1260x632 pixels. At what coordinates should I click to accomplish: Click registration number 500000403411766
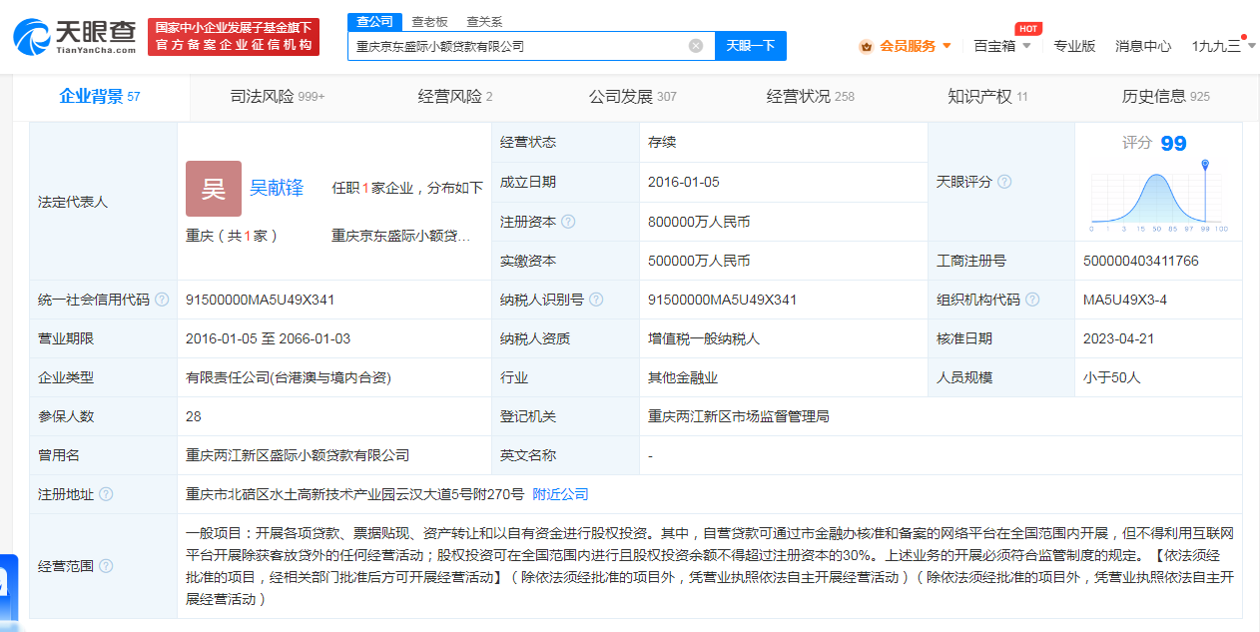pos(1140,261)
